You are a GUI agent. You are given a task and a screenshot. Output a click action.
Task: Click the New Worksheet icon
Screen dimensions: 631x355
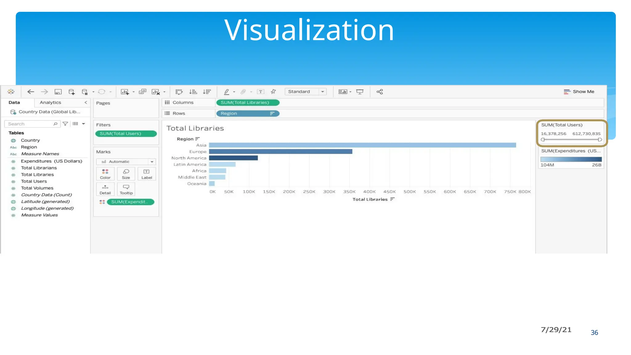pos(124,92)
